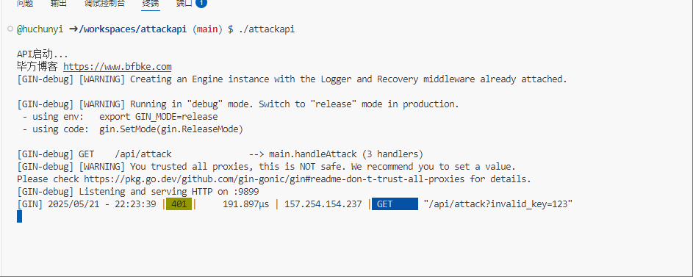Screen dimensions: 693x277
Task: Click the IP address 157.254.154.237
Action: [323, 204]
